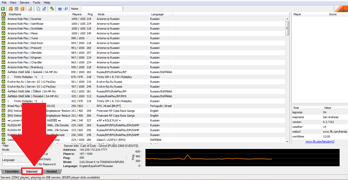Click the server list scrollbar down arrow

(287, 142)
